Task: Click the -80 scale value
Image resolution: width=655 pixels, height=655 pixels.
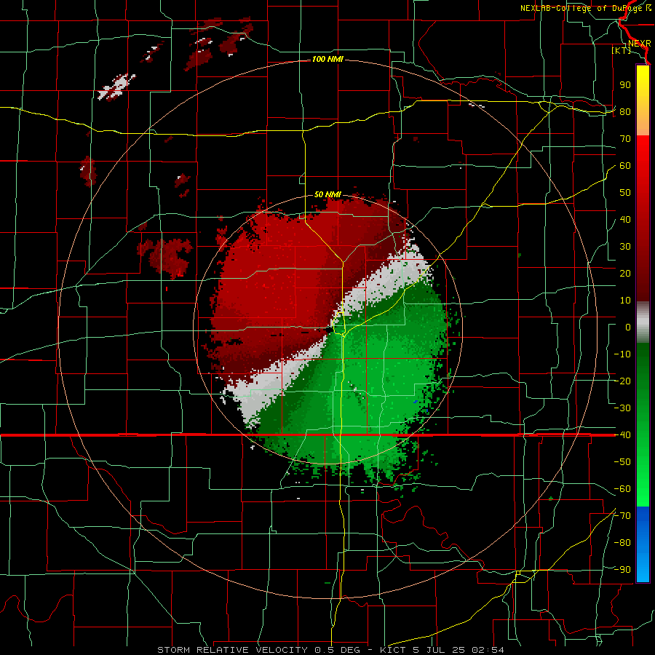Action: click(622, 543)
